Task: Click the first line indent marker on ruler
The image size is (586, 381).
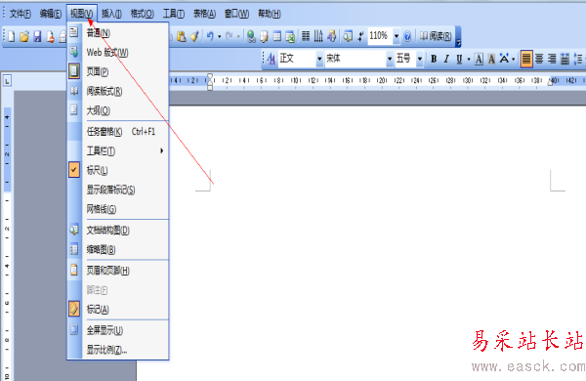Action: [210, 76]
